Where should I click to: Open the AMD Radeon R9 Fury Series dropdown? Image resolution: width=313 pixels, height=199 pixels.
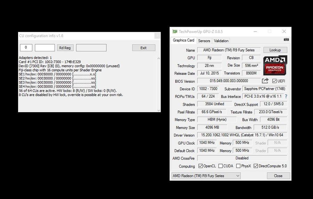tap(206, 176)
